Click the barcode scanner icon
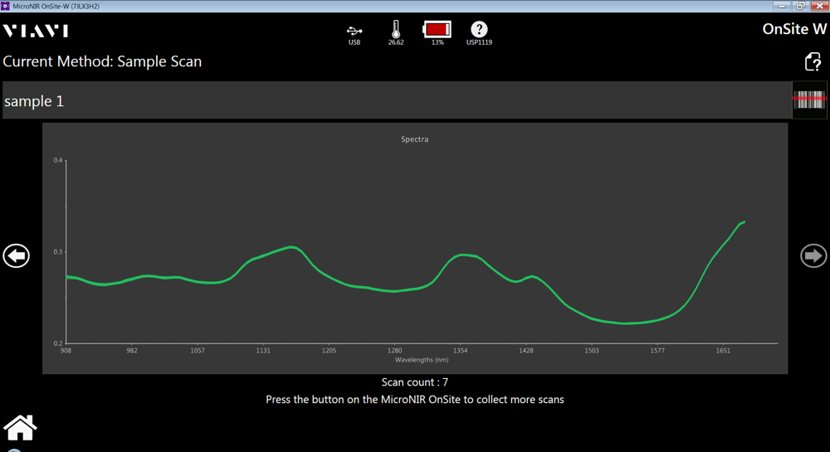The width and height of the screenshot is (830, 452). [809, 100]
